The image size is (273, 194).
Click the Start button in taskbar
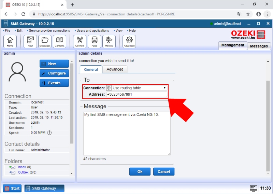click(x=12, y=188)
